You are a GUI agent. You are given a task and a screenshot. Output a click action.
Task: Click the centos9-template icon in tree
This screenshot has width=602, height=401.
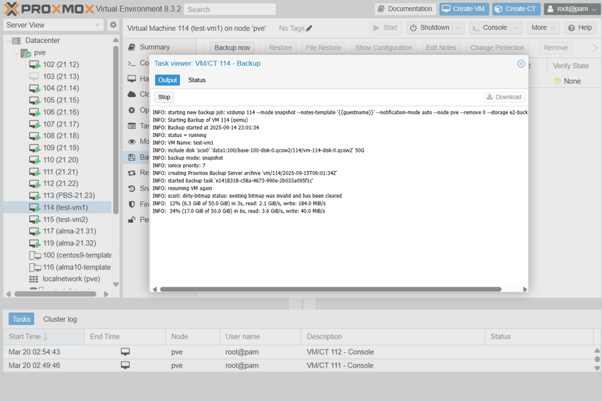pyautogui.click(x=35, y=255)
